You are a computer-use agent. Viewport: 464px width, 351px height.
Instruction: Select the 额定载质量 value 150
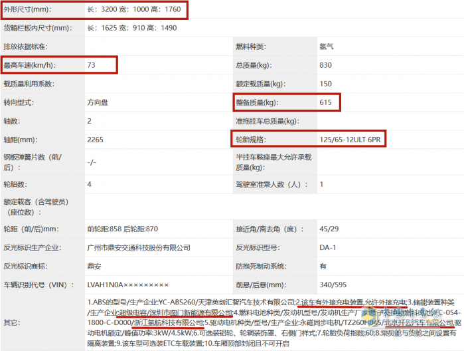pyautogui.click(x=325, y=84)
